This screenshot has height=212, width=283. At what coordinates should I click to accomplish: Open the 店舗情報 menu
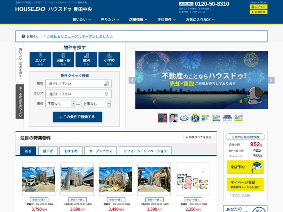pyautogui.click(x=138, y=20)
